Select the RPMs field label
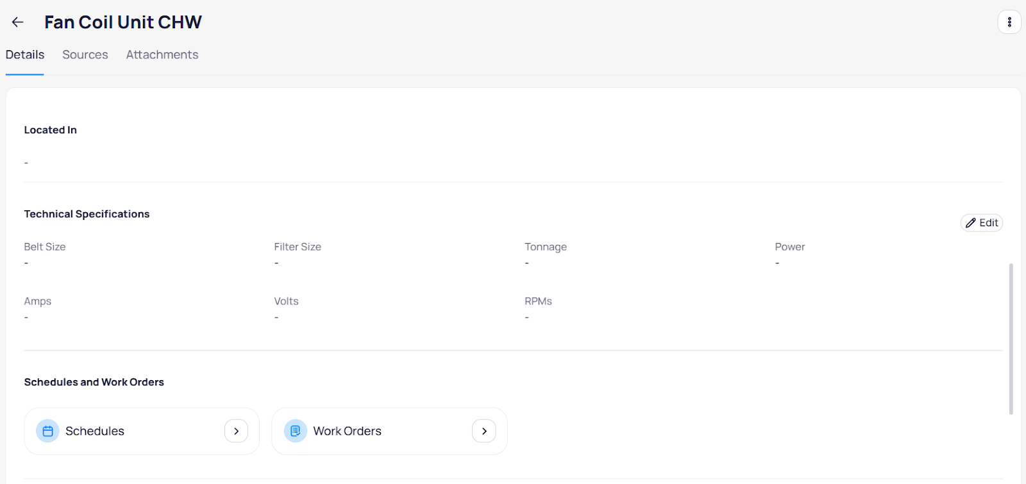1026x484 pixels. [x=538, y=301]
